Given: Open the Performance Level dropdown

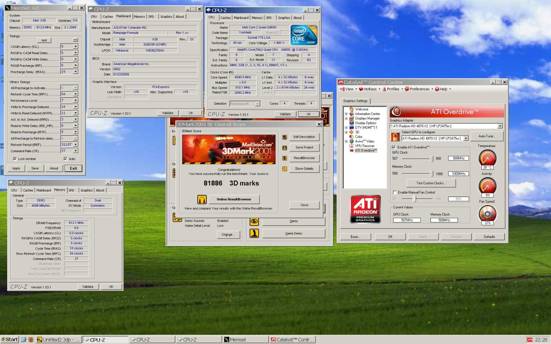Looking at the screenshot, I should tap(75, 100).
